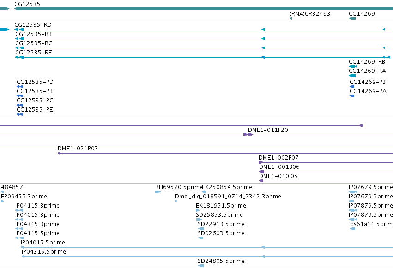Click the CG14269-RA transcript glyph
393x268 pixels.
[x=352, y=76]
